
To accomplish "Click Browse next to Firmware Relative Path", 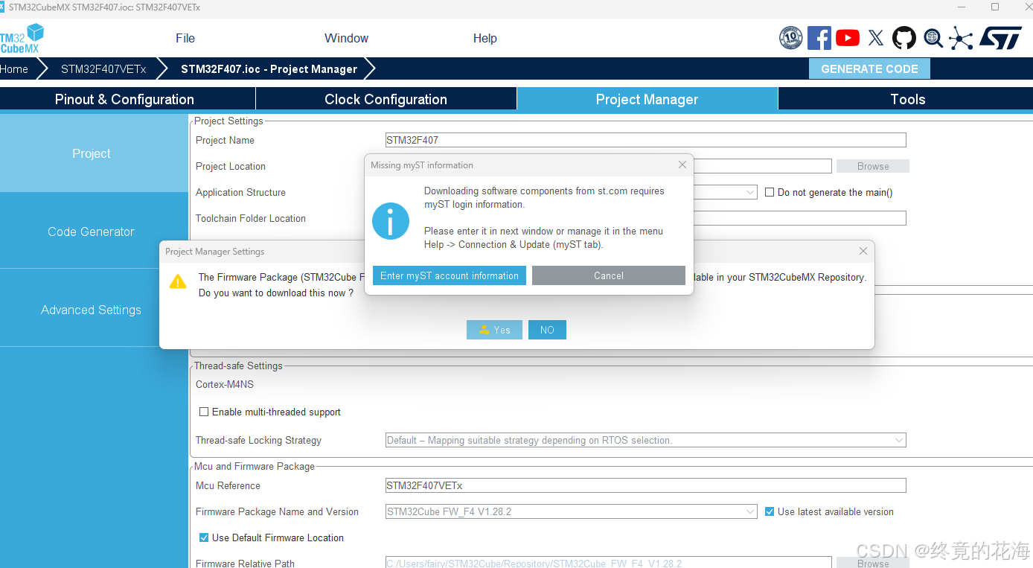I will pos(873,563).
